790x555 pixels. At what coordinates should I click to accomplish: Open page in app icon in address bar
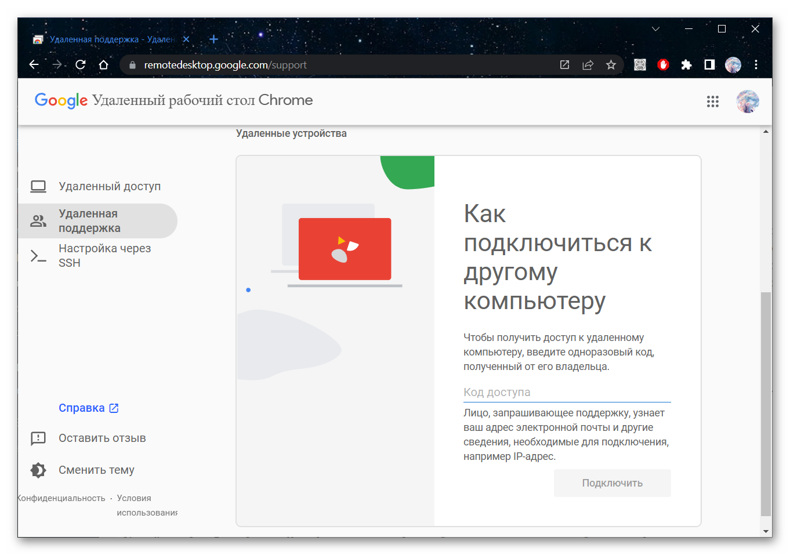[x=564, y=65]
